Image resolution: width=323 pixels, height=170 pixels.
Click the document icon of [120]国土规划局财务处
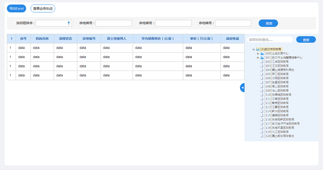[262, 136]
